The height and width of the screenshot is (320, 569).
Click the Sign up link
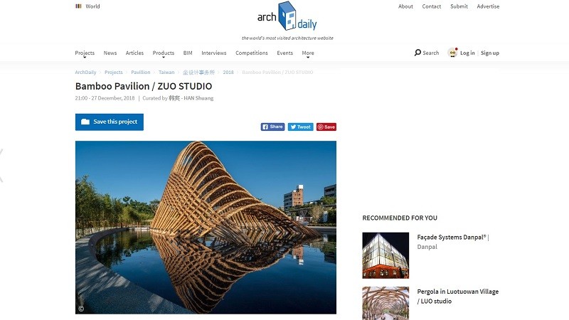(490, 53)
